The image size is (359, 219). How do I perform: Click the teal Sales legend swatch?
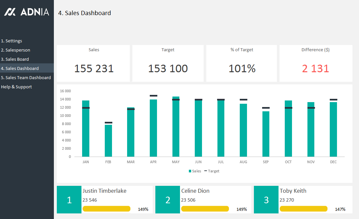tap(190, 171)
